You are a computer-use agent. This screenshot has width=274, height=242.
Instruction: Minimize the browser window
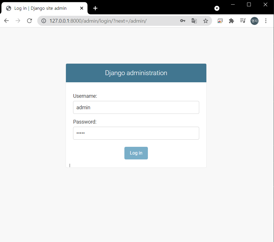click(233, 5)
